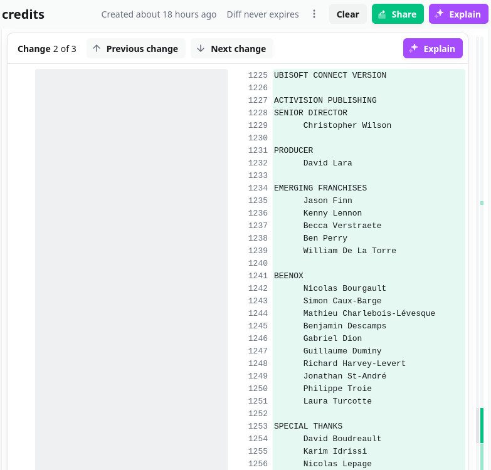
Task: Click Explain inside the change panel
Action: pos(433,48)
